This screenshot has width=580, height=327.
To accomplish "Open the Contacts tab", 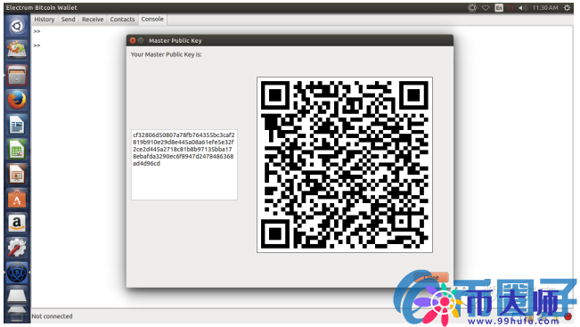I will (x=122, y=20).
